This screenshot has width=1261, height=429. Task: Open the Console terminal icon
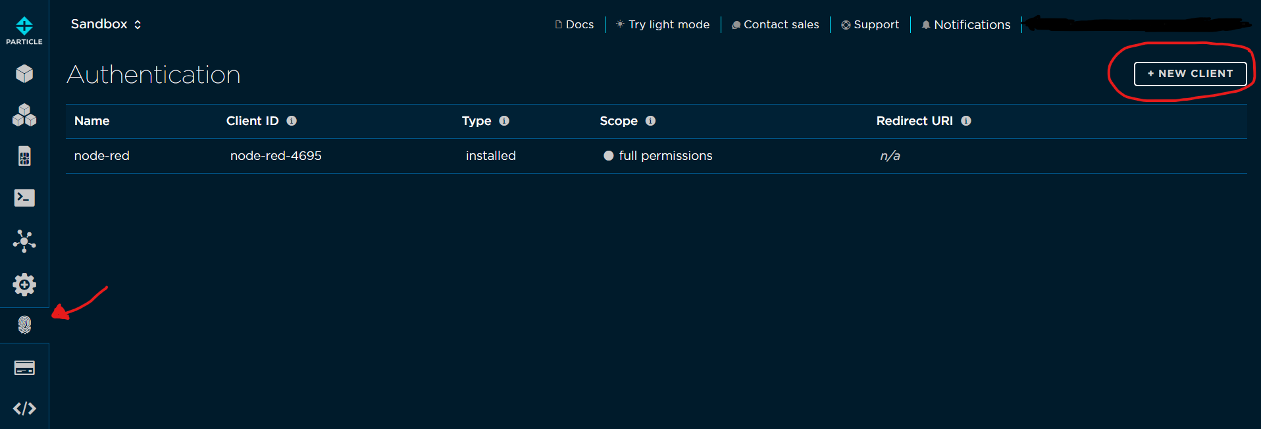[x=24, y=197]
